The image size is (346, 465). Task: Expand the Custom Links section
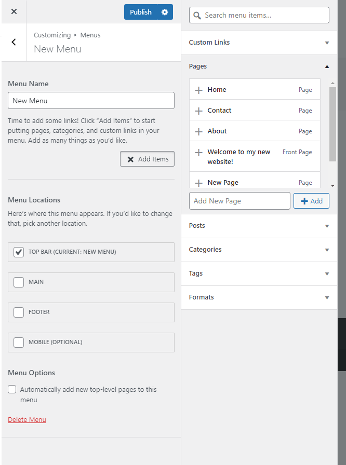tap(259, 43)
